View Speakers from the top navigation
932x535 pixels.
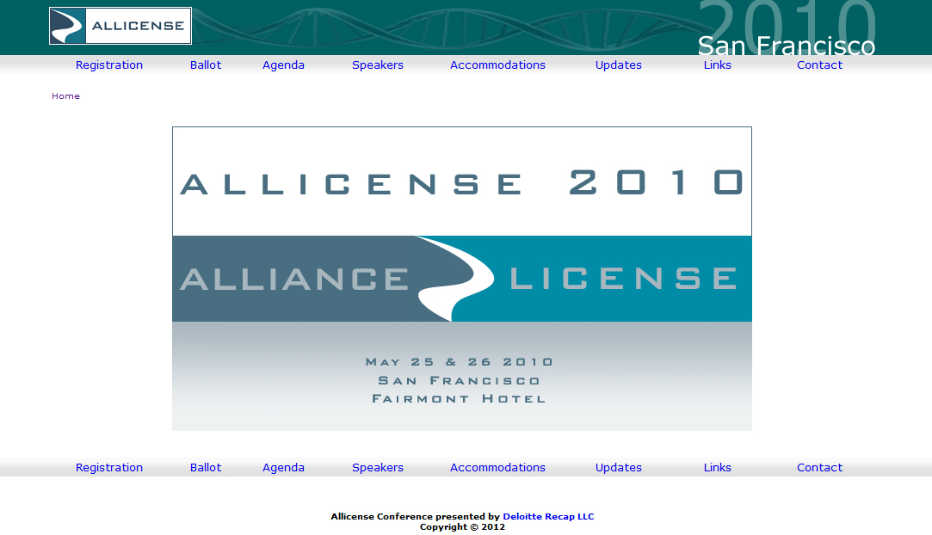coord(378,65)
